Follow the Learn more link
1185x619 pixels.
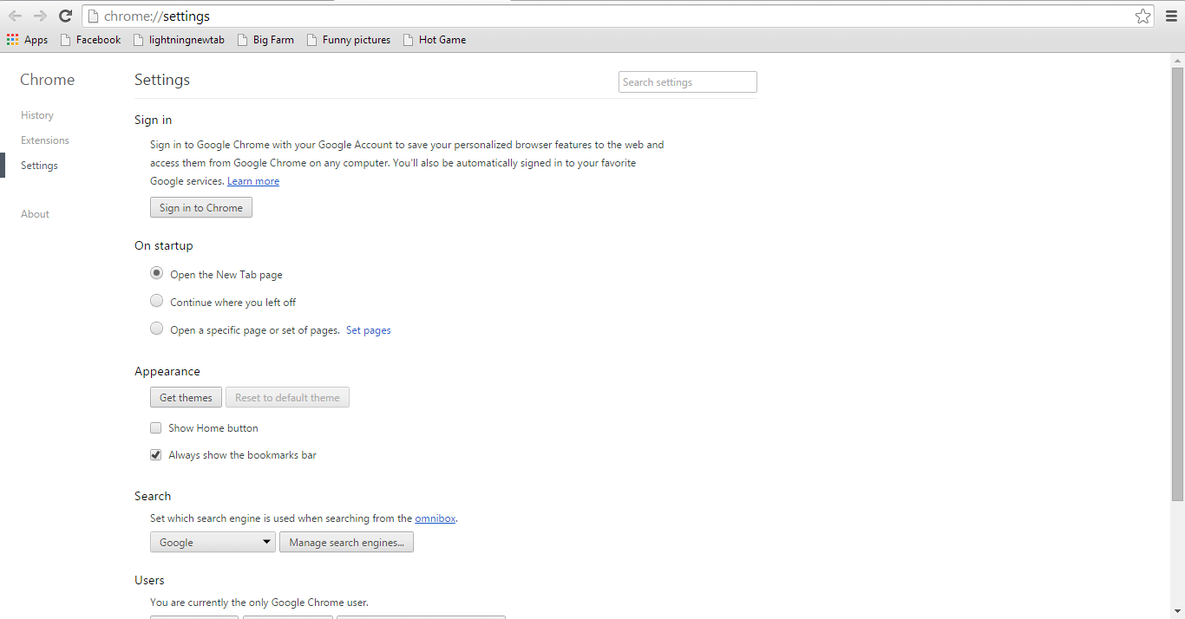point(253,181)
